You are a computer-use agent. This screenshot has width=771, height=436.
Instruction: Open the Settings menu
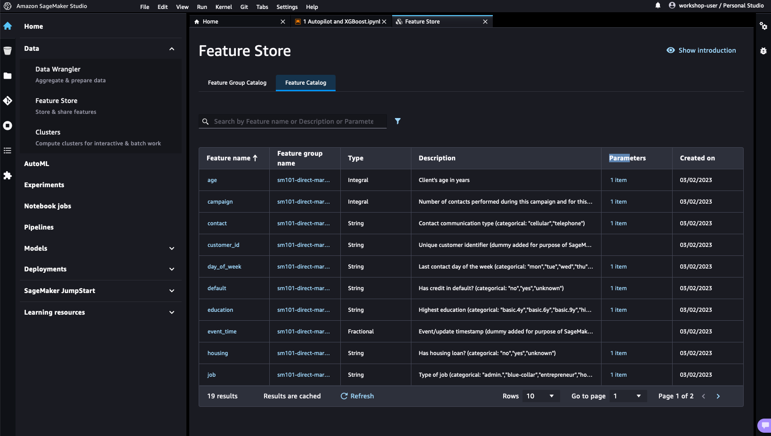point(287,7)
